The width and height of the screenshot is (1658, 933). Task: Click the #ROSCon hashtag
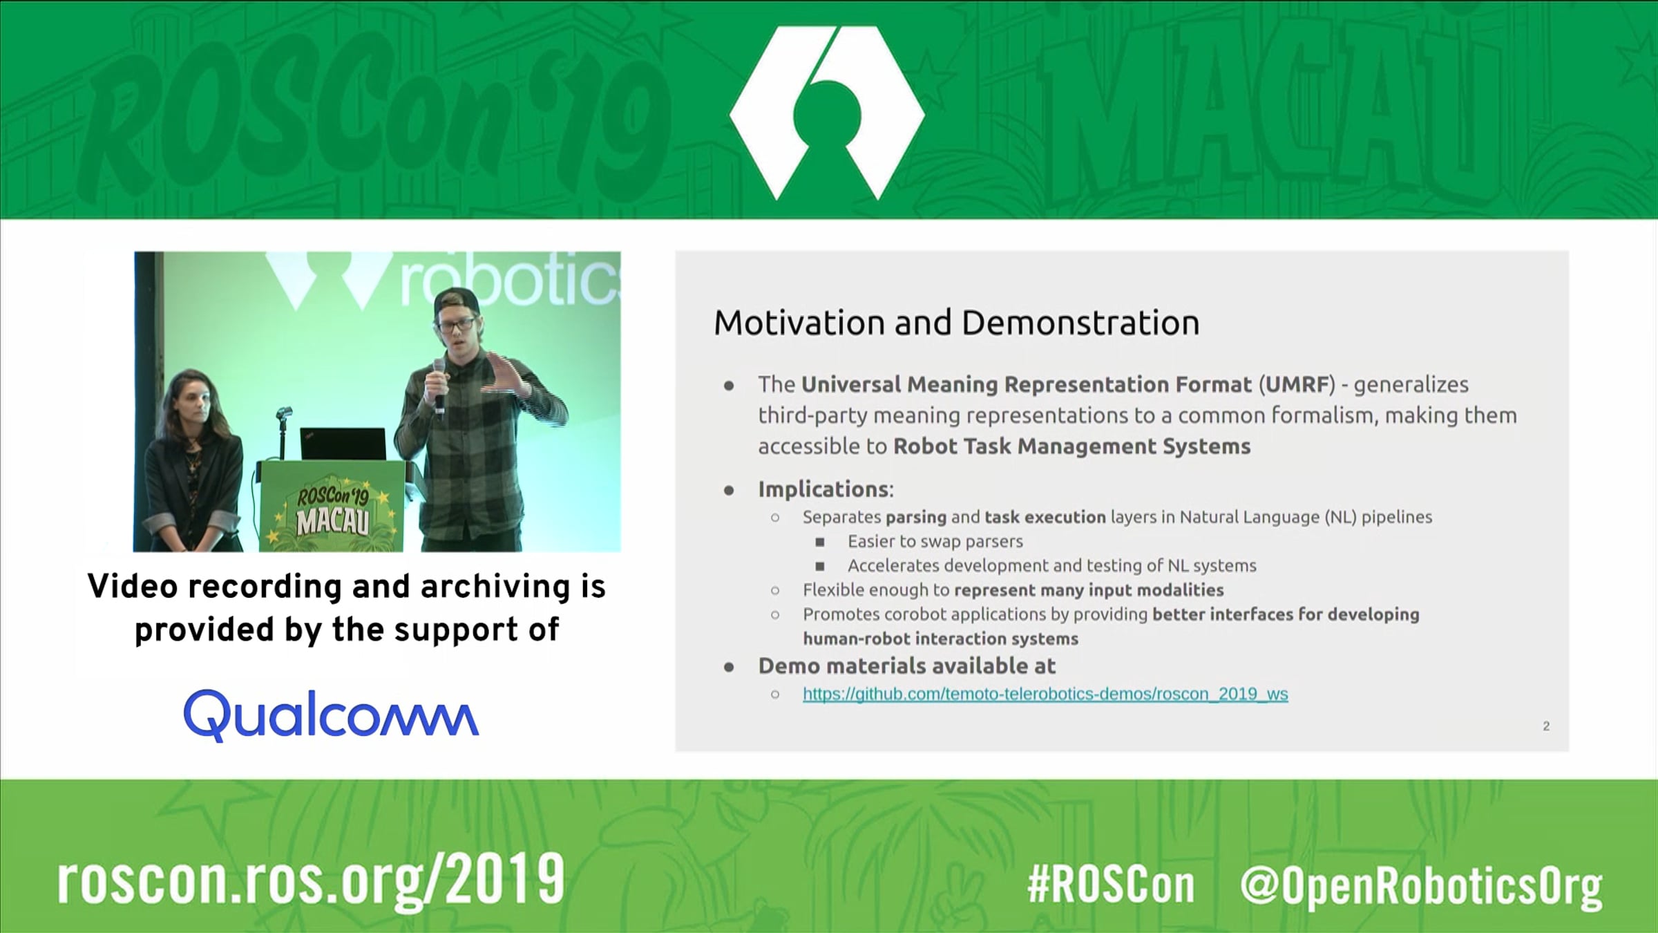(1112, 885)
